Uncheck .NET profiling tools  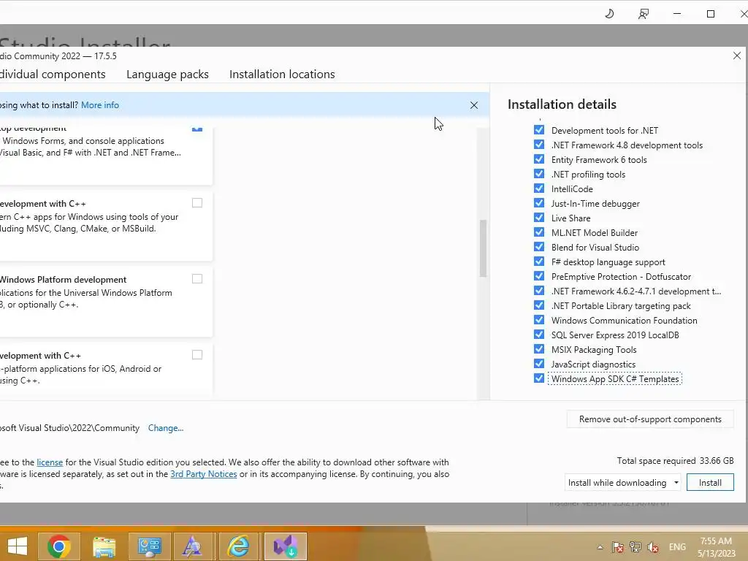[x=539, y=174]
